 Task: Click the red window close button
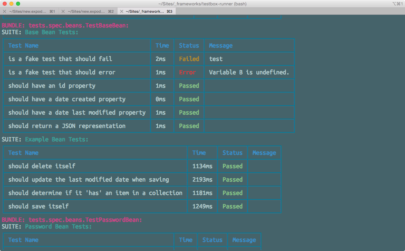pyautogui.click(x=5, y=4)
